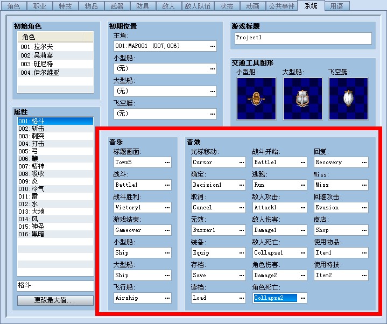This screenshot has width=387, height=324.
Task: Browse the 回复 Recovery sound ellipsis
Action: tap(364, 163)
